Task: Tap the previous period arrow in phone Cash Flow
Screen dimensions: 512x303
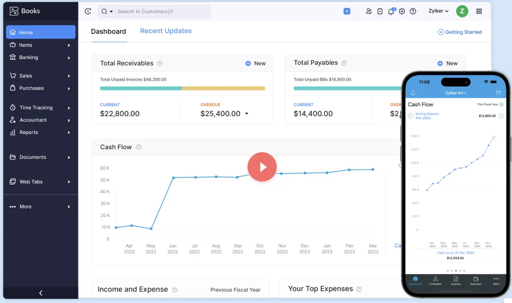Action: [410, 116]
